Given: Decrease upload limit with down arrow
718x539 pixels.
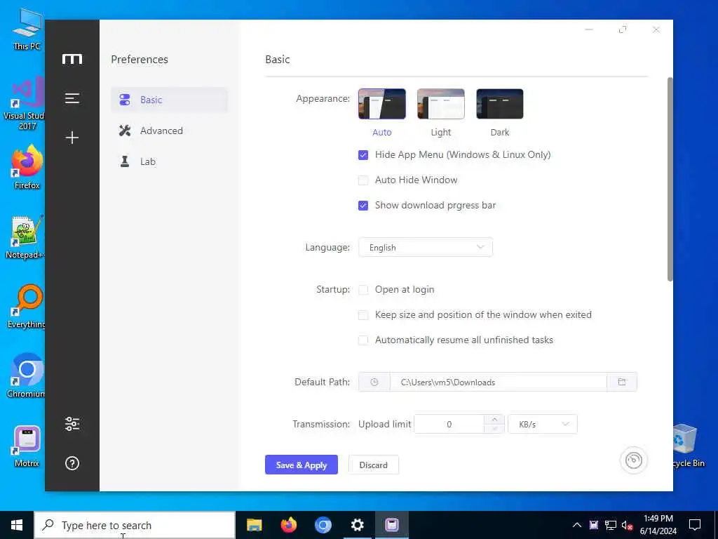Looking at the screenshot, I should coord(494,429).
